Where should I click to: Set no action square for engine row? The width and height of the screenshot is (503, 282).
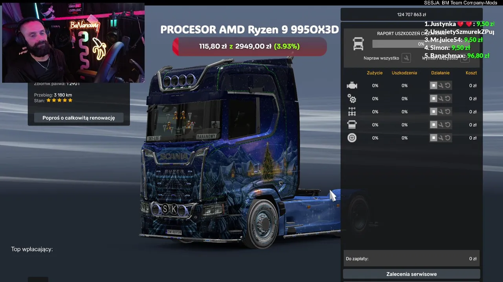pos(433,85)
